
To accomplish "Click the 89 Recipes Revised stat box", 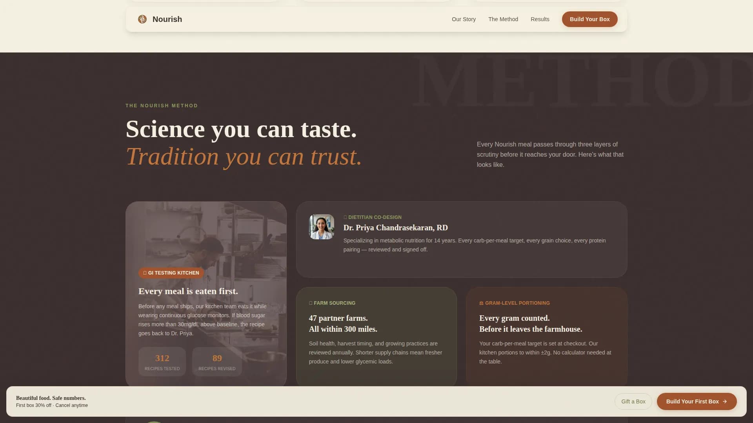I will (217, 362).
